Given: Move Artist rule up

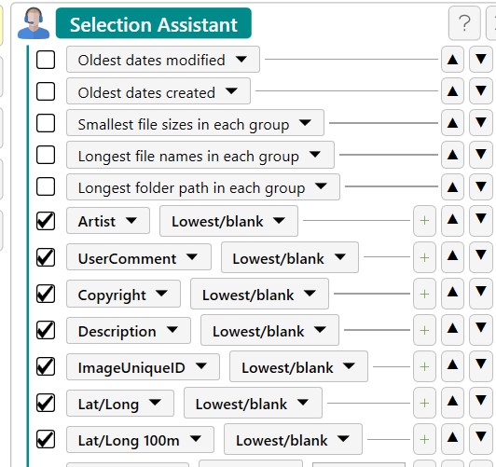Looking at the screenshot, I should pos(453,221).
